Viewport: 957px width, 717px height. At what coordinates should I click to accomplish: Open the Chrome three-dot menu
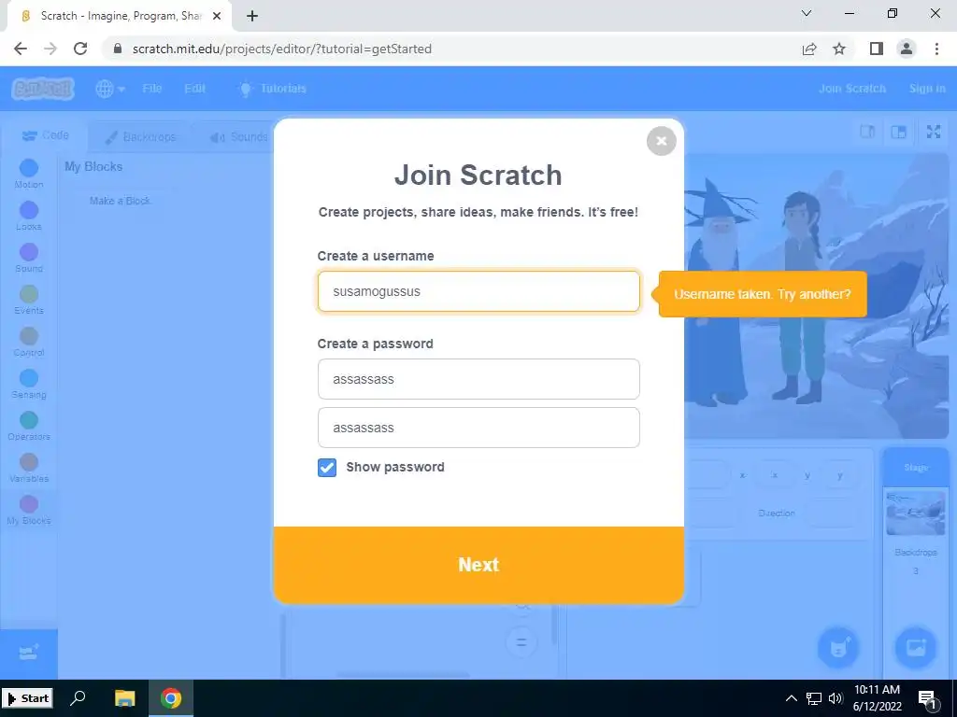coord(936,49)
